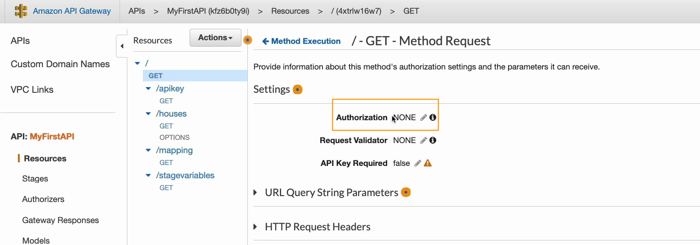700x245 pixels.
Task: Open the Actions dropdown menu
Action: point(215,38)
